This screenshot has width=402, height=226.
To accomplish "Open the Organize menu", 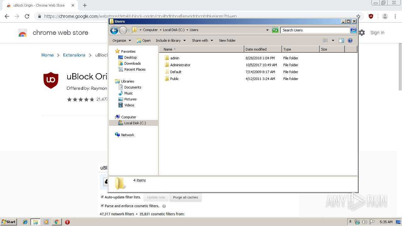I will pos(122,40).
